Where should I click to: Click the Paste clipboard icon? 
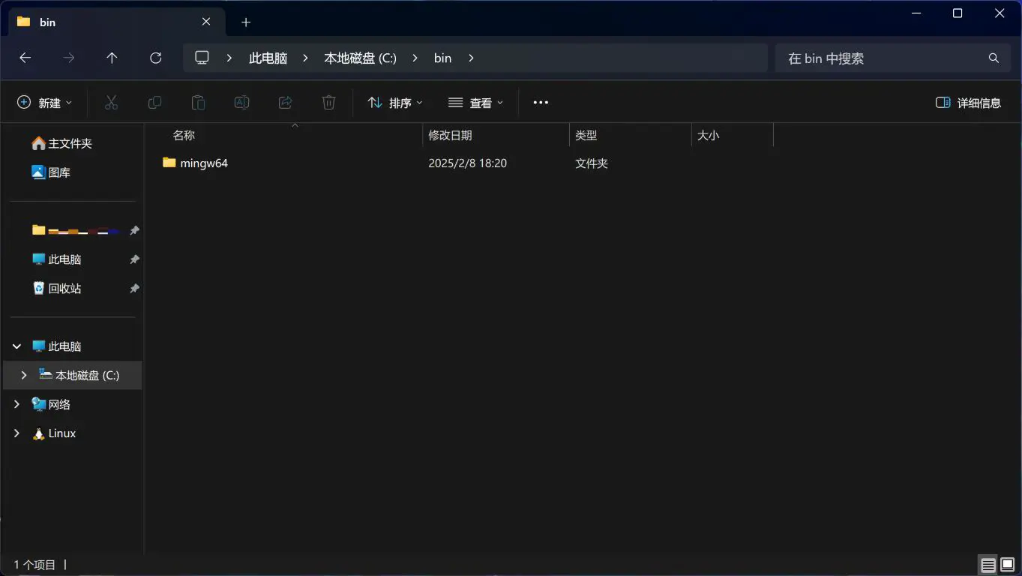[x=198, y=103]
